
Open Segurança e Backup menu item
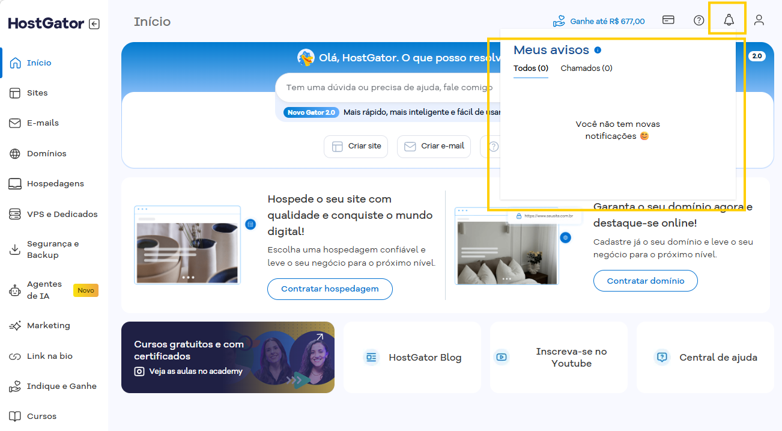coord(54,249)
